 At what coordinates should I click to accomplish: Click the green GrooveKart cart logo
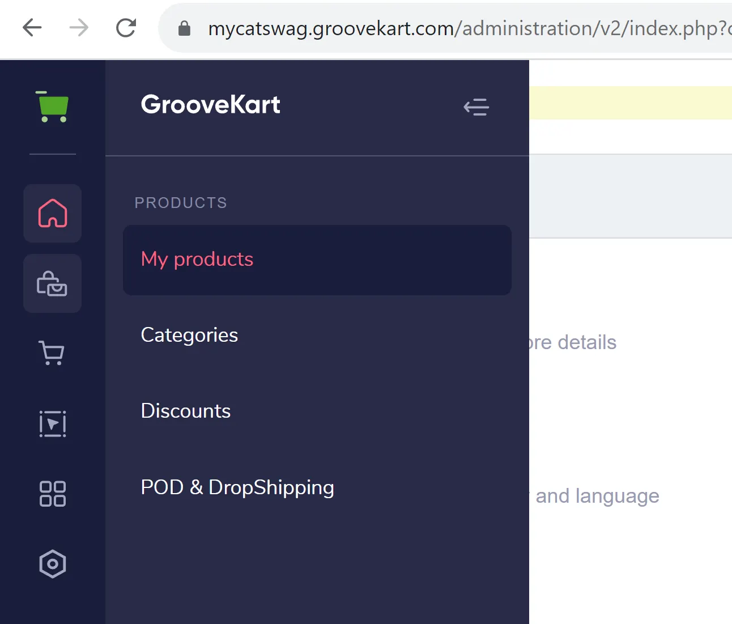coord(52,107)
